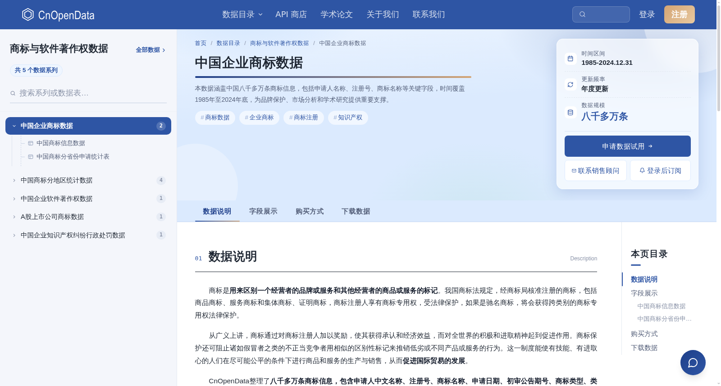Switch to the 下载数据 tab
Screen dimensions: 721x386
356,211
